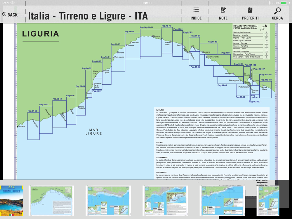Open the fifth page thumbnail in the strip
This screenshot has height=219, width=292.
point(222,201)
